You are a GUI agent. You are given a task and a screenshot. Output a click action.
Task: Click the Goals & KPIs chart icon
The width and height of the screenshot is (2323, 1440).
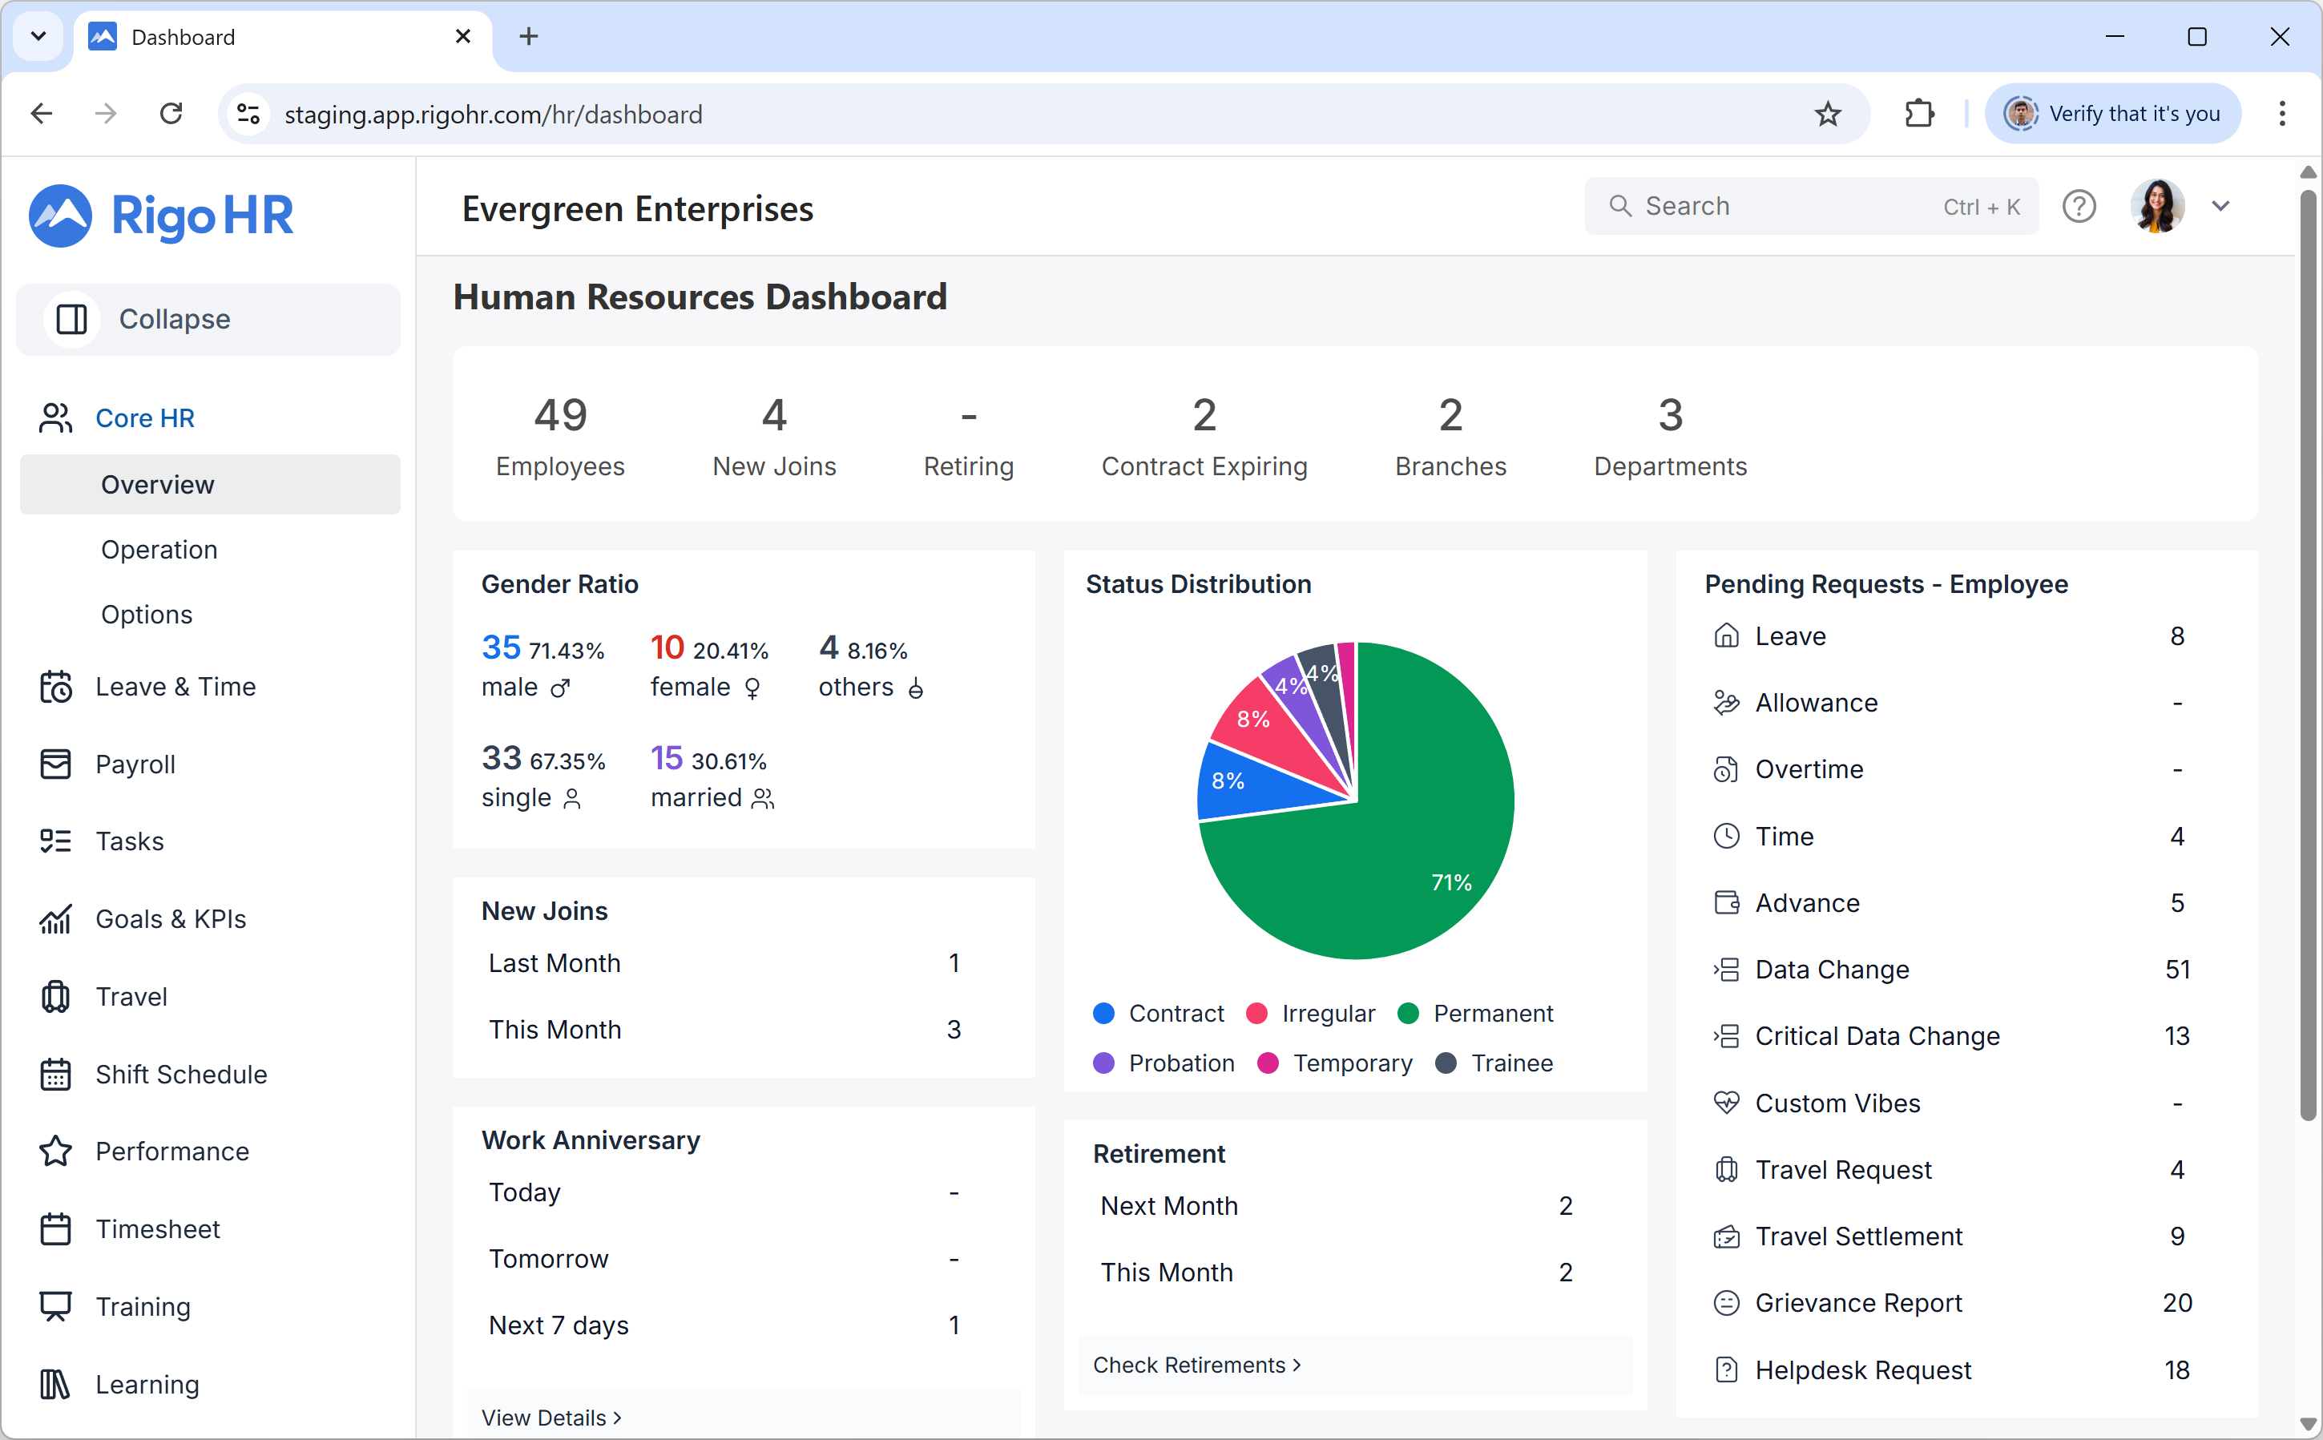tap(55, 919)
